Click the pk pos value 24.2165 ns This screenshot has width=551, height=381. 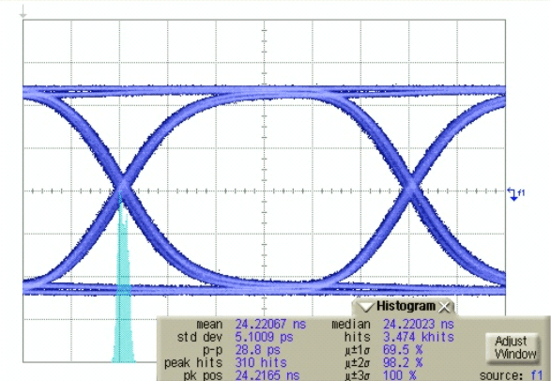(x=268, y=375)
